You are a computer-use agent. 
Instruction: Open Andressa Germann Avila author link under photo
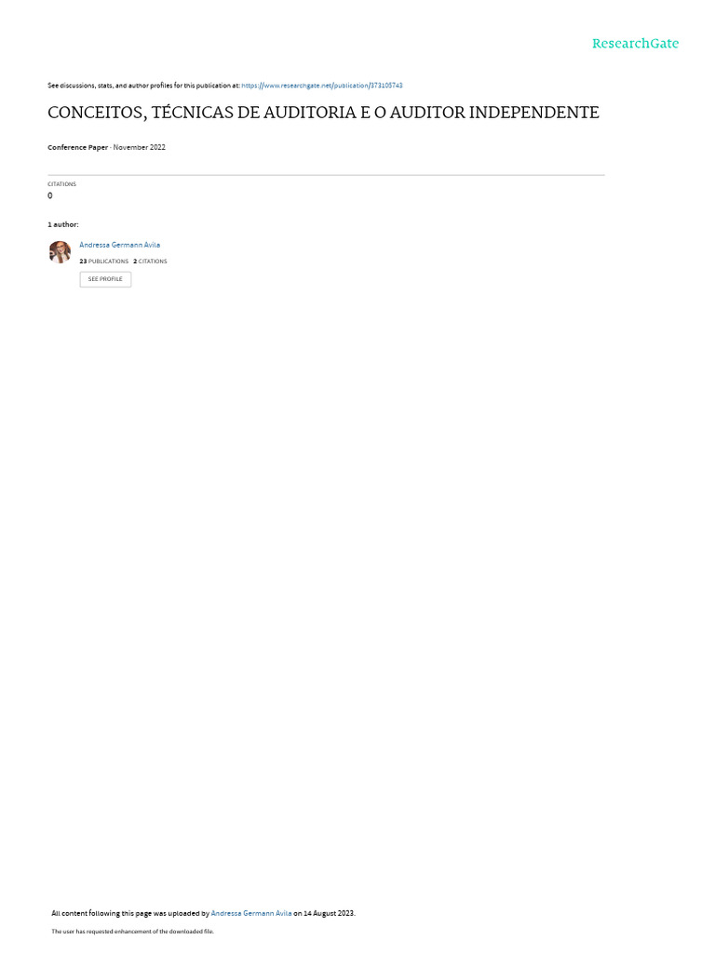coord(120,245)
